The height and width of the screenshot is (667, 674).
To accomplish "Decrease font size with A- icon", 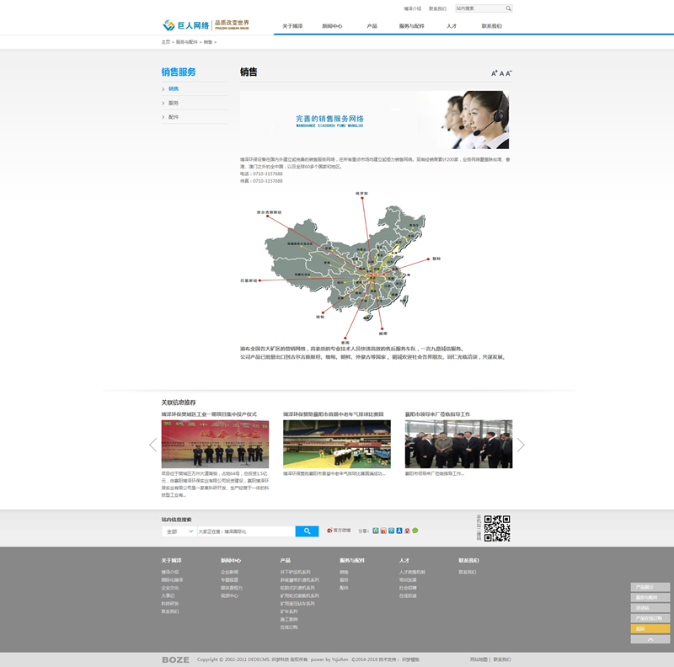I will [509, 73].
